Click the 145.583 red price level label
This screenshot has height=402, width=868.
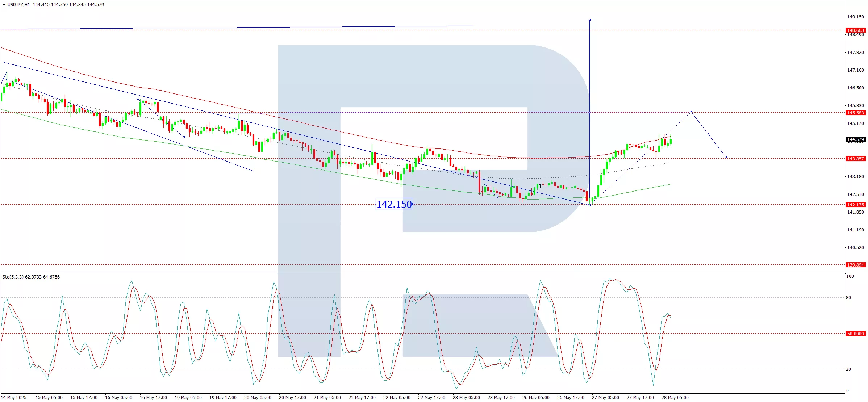coord(855,113)
